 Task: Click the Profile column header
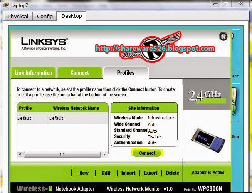tap(25, 108)
